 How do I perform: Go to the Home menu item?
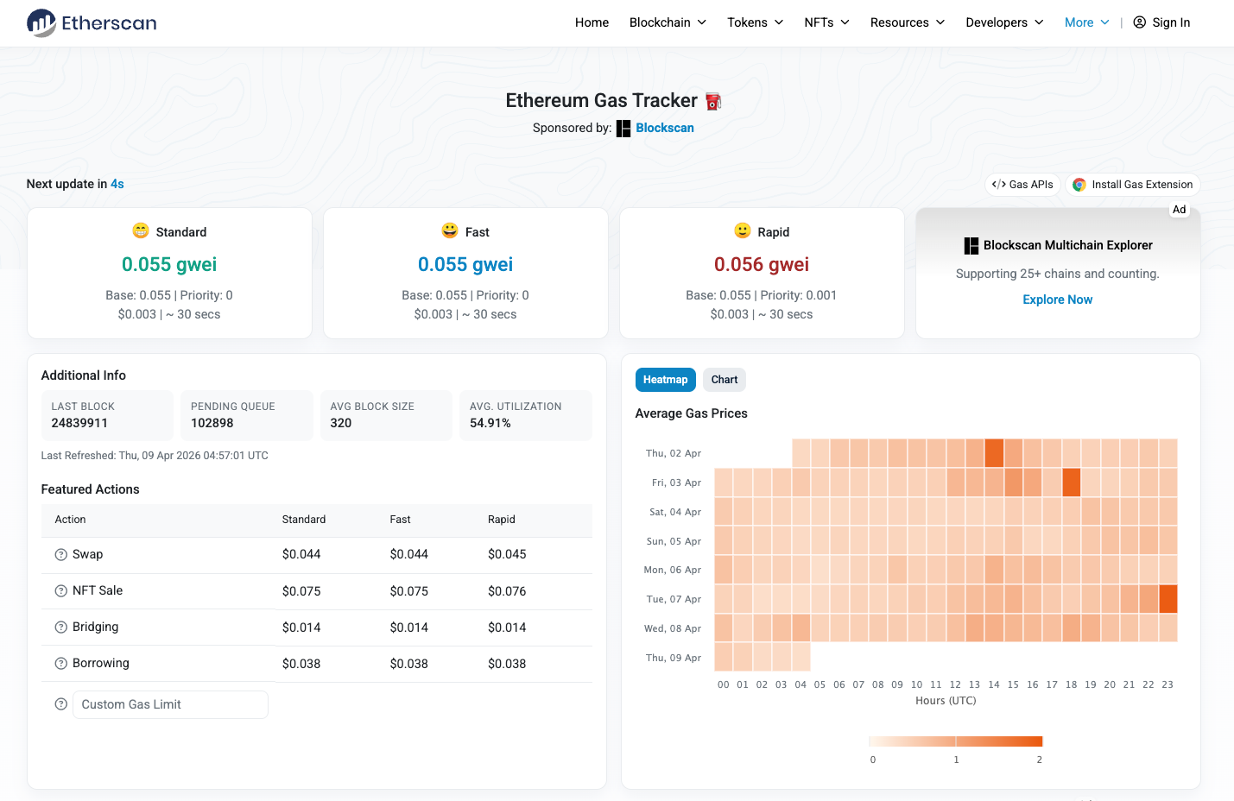[592, 22]
